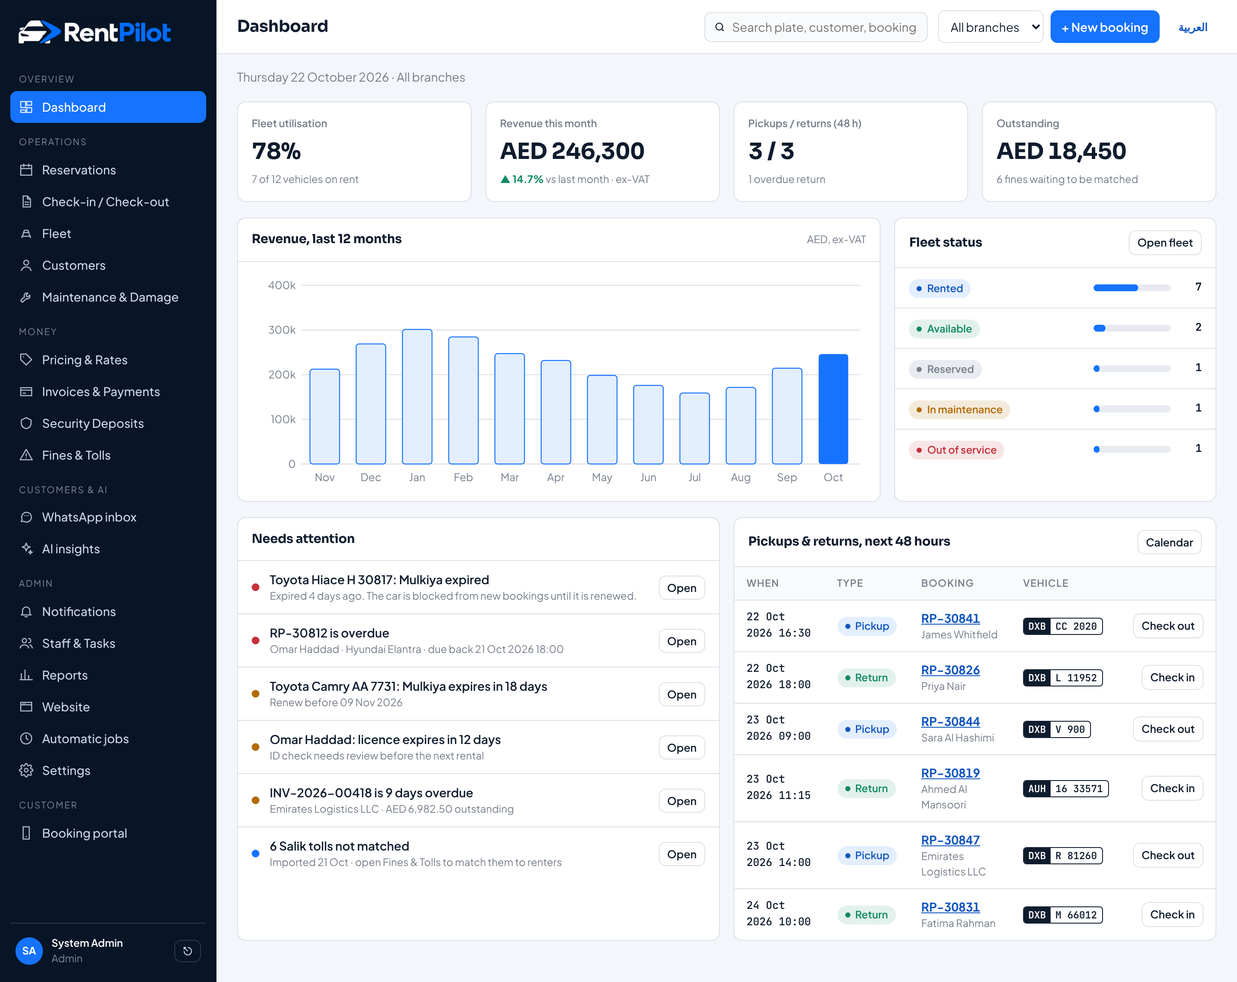The height and width of the screenshot is (982, 1237).
Task: Check in Priya Nair's return
Action: click(1172, 677)
